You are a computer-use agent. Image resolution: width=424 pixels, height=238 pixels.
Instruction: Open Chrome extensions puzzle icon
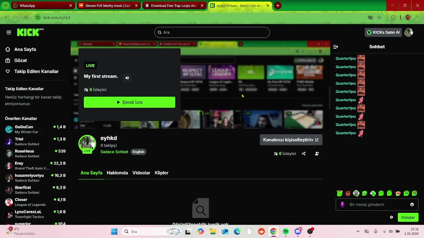pos(394,18)
